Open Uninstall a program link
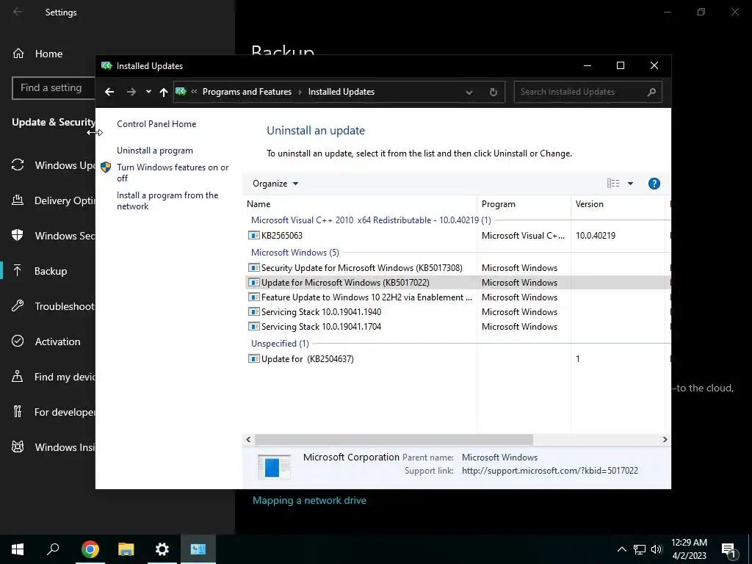Viewport: 752px width, 564px height. click(x=155, y=151)
